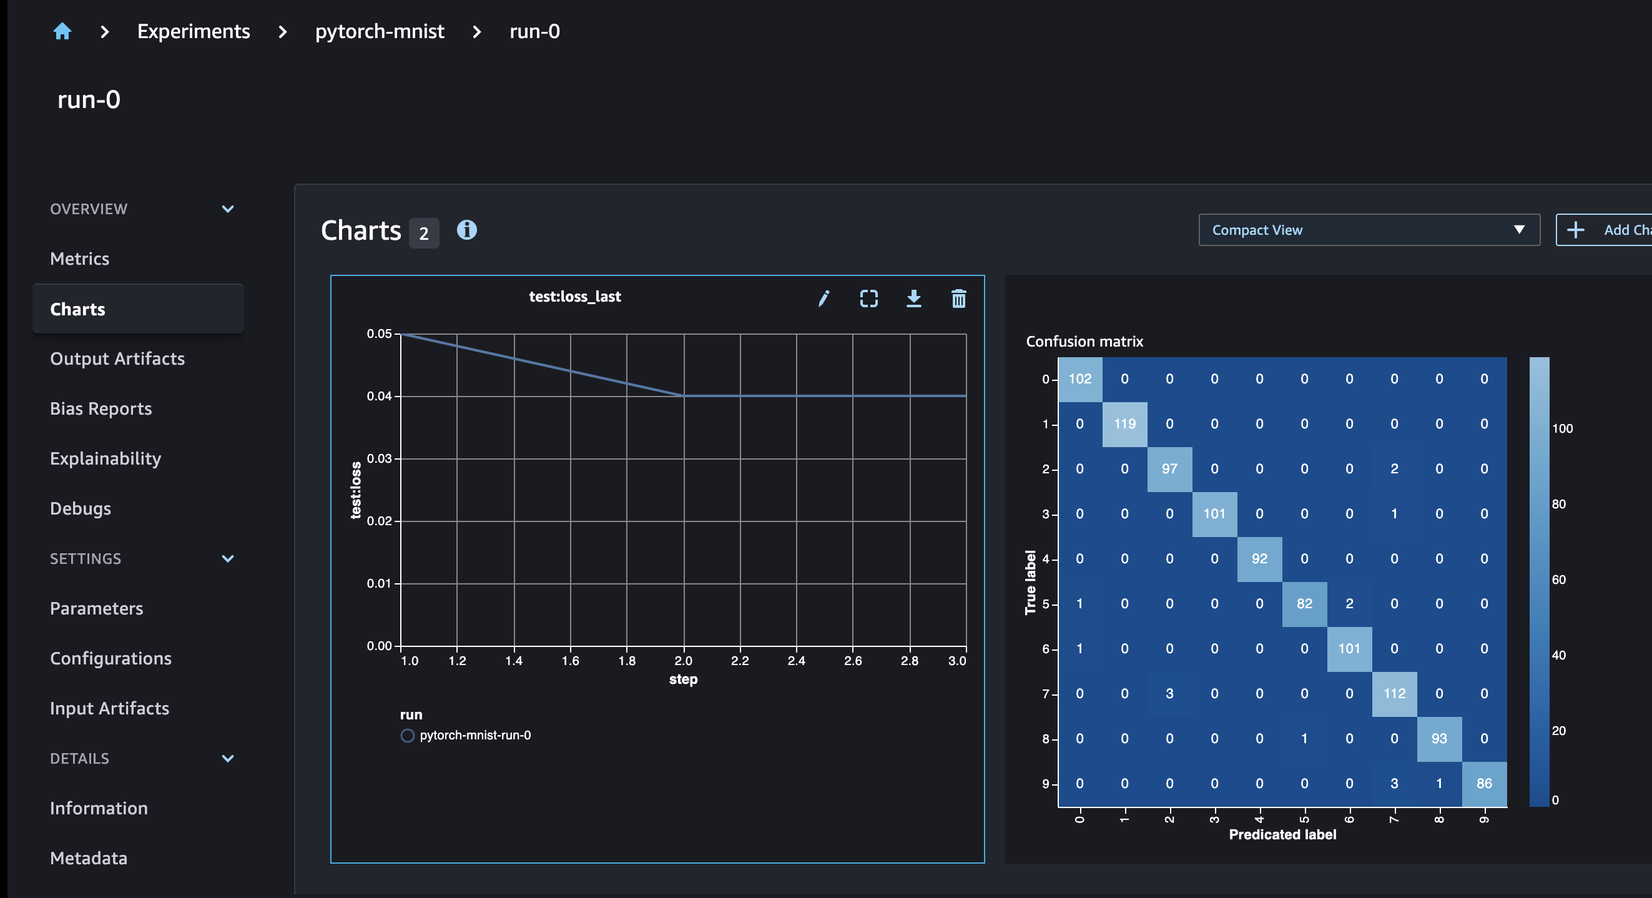Click the run-0 page heading

point(89,99)
